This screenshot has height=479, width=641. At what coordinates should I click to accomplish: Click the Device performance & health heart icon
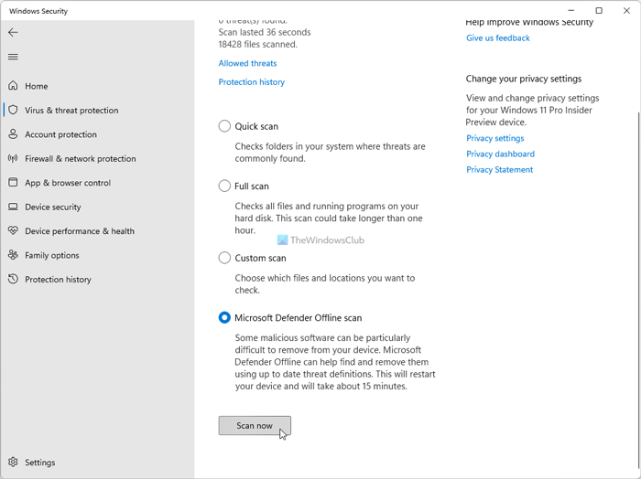point(13,231)
